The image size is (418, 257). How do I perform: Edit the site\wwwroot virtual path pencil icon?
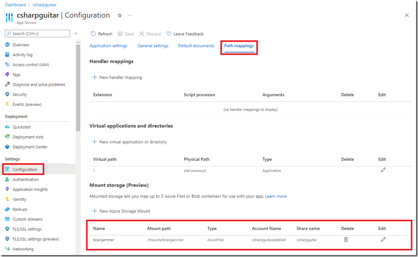coord(383,170)
